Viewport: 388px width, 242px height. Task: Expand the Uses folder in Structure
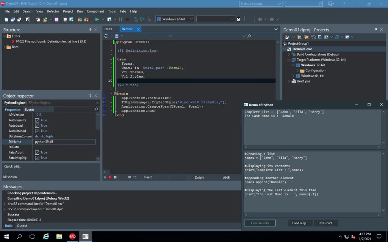click(x=5, y=47)
